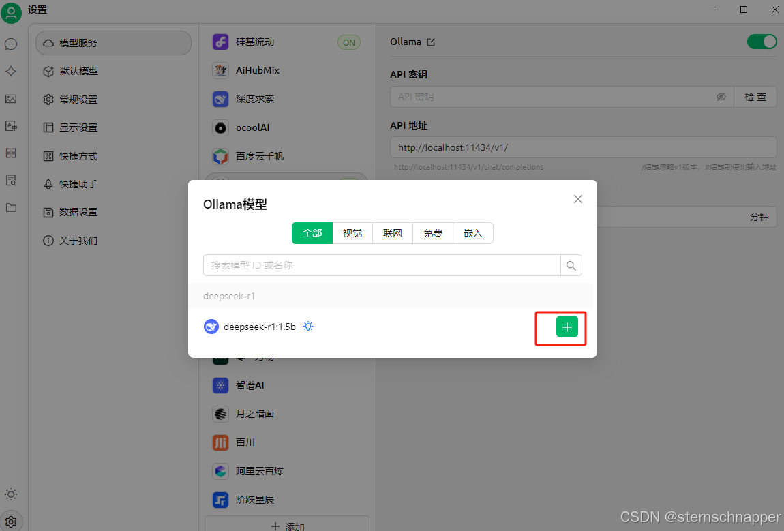This screenshot has width=784, height=531.
Task: Select the 硅基流动 provider
Action: click(x=287, y=42)
